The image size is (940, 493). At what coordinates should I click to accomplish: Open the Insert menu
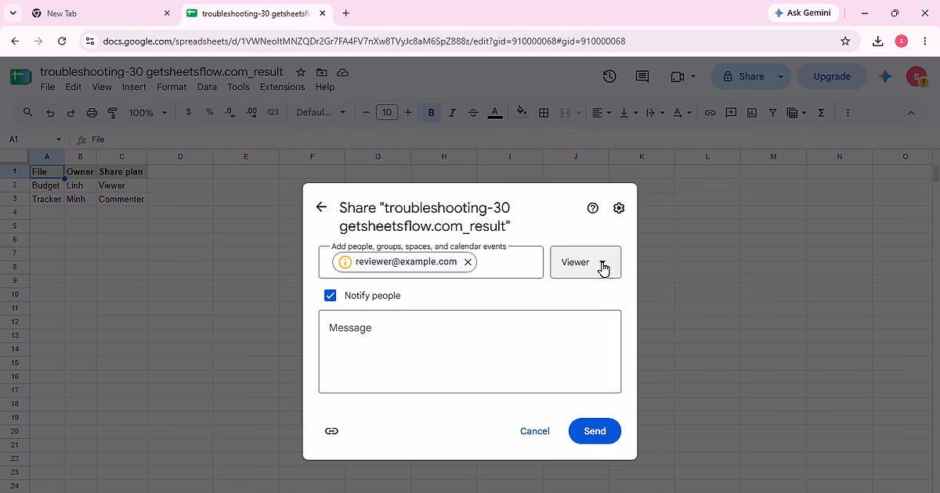click(x=134, y=87)
